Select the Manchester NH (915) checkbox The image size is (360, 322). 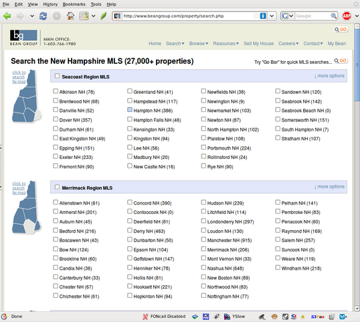pos(203,239)
